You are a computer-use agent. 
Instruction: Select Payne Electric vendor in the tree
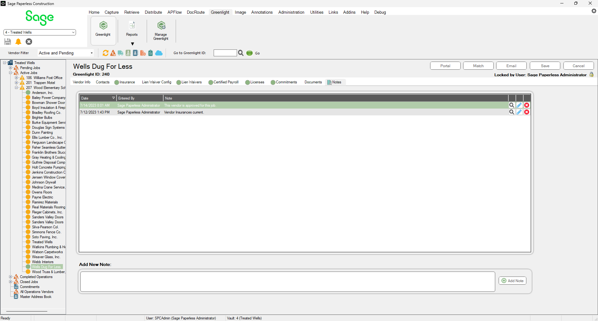pyautogui.click(x=42, y=197)
